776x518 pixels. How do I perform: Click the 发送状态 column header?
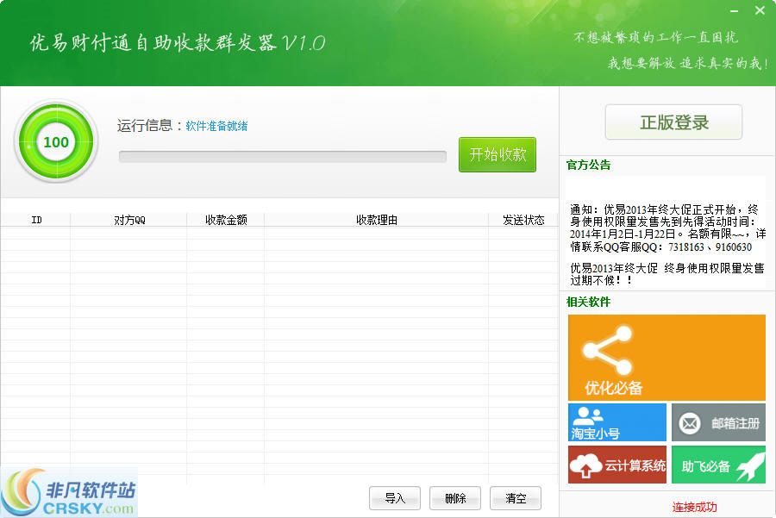point(523,220)
